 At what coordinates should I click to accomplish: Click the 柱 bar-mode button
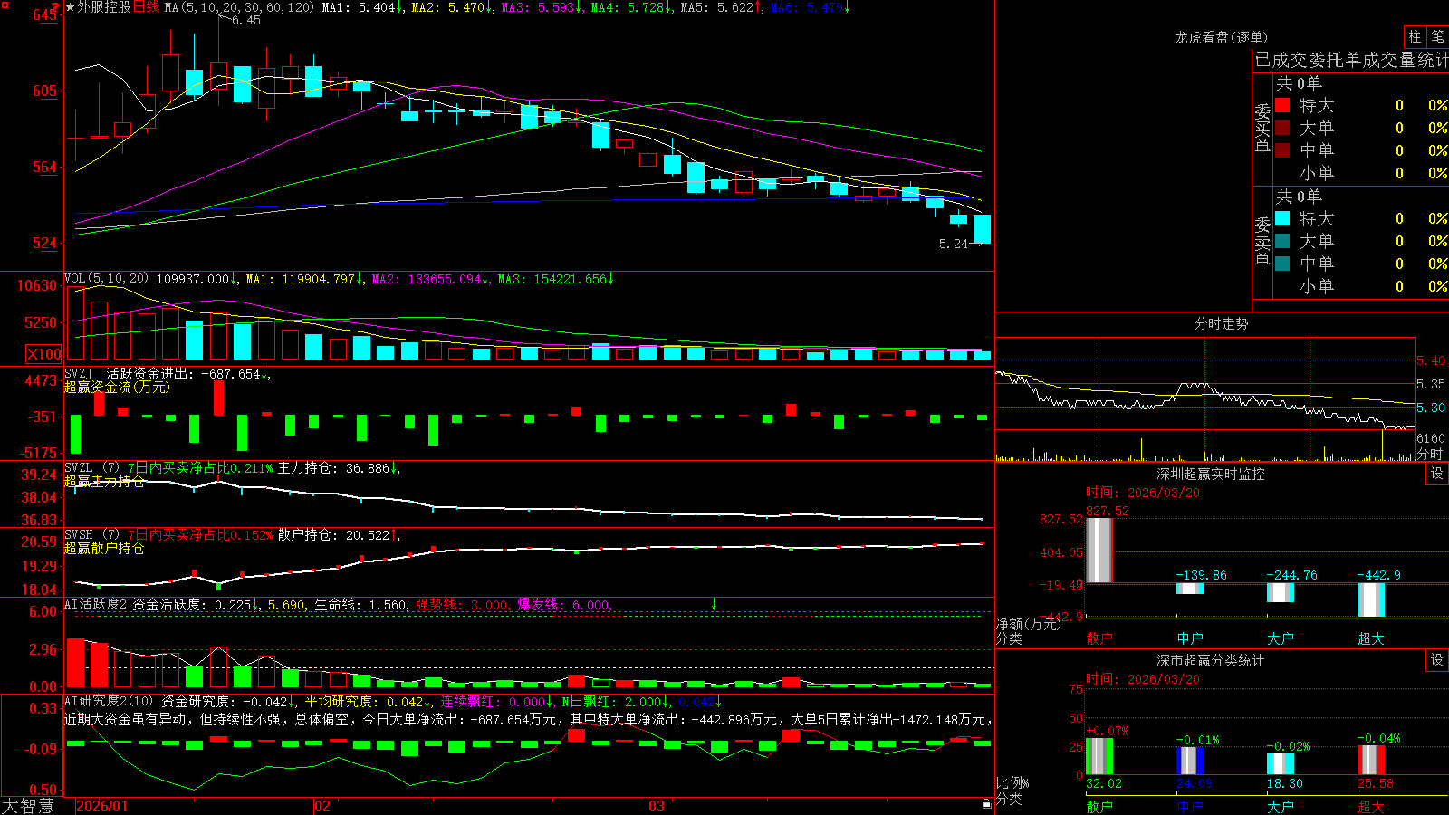click(1415, 36)
